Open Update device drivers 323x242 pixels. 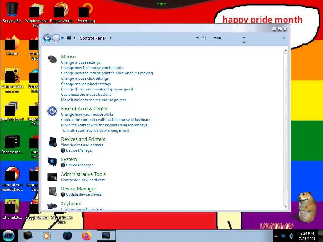pyautogui.click(x=84, y=194)
